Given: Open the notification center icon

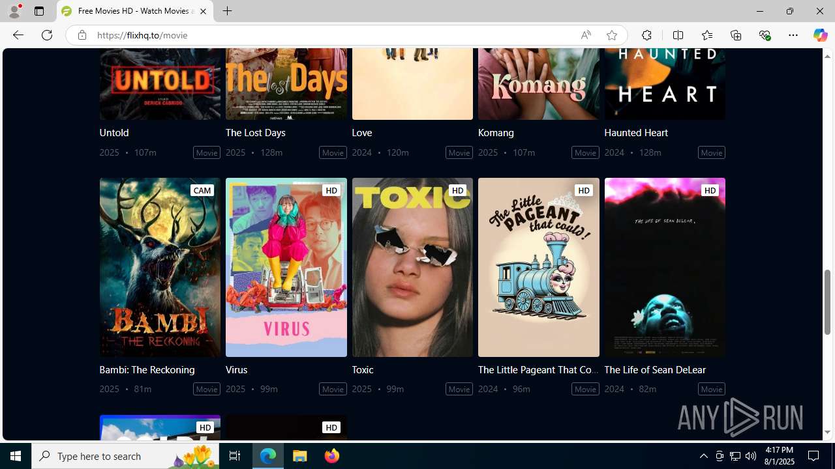Looking at the screenshot, I should [x=814, y=456].
